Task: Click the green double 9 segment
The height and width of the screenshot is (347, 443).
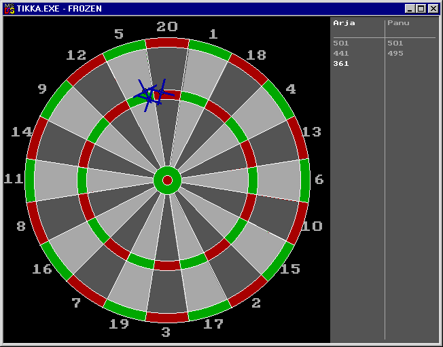Action: point(56,99)
